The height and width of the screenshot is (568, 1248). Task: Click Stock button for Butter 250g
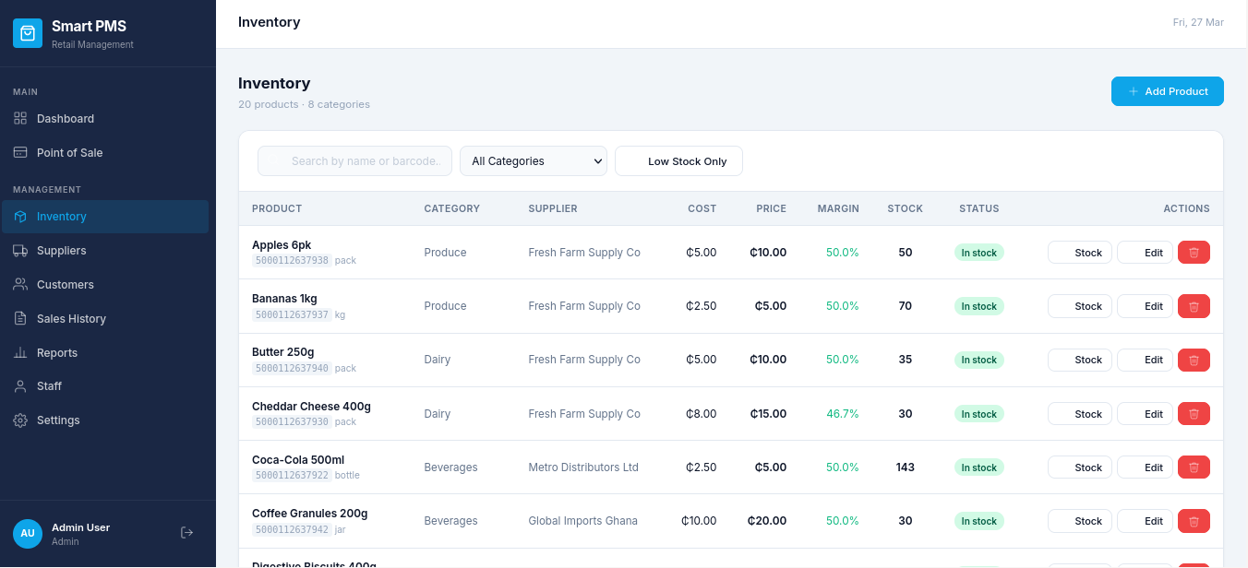[1079, 360]
